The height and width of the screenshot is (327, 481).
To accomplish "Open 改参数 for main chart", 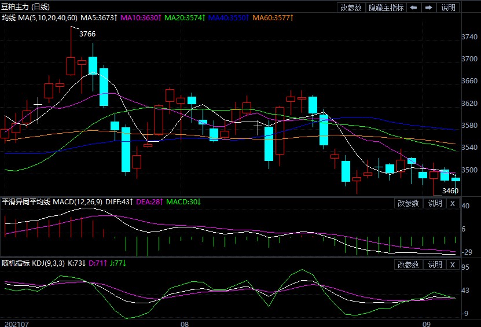I will coord(351,8).
